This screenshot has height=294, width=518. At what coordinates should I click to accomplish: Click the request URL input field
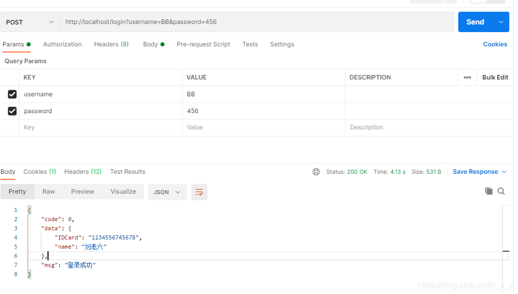pos(256,22)
